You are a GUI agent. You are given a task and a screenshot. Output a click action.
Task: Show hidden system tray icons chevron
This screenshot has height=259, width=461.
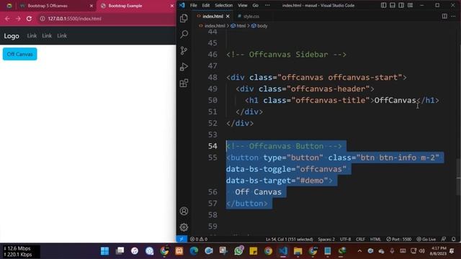click(359, 251)
